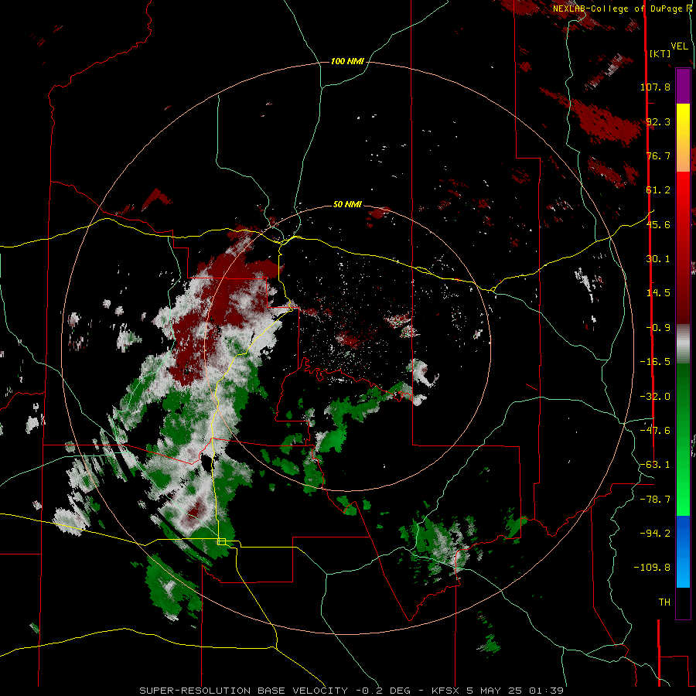Pick the blue segment of color bar
Image resolution: width=696 pixels, height=696 pixels.
click(683, 551)
